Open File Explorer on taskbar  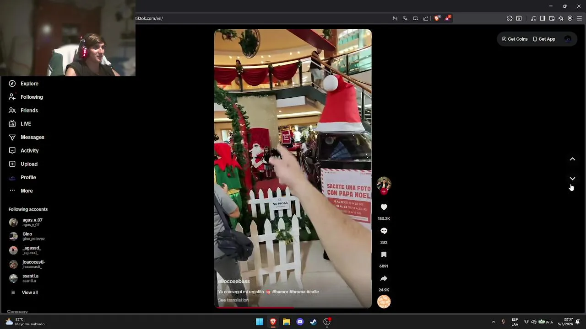coord(286,322)
